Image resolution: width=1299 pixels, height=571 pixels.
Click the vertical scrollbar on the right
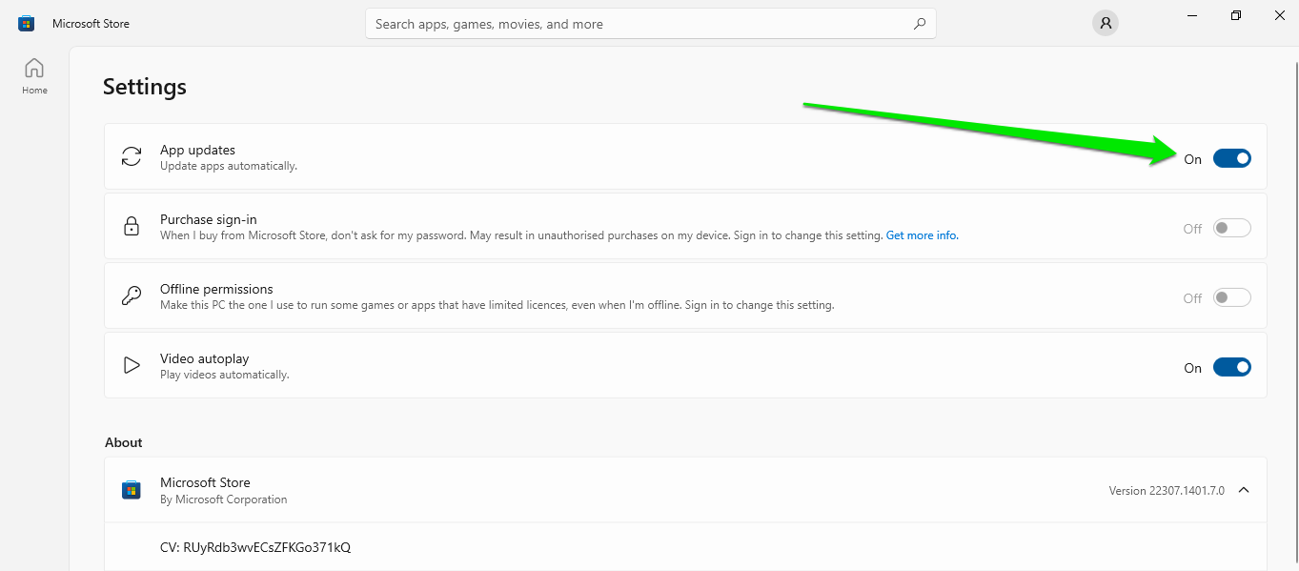(x=1293, y=286)
